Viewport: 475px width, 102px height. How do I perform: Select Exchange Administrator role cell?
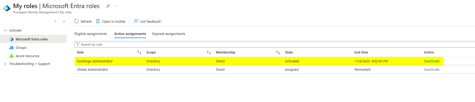point(95,61)
